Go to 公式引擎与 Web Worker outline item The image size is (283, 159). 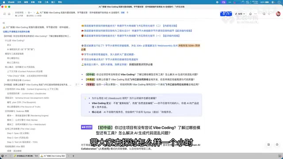point(23,120)
